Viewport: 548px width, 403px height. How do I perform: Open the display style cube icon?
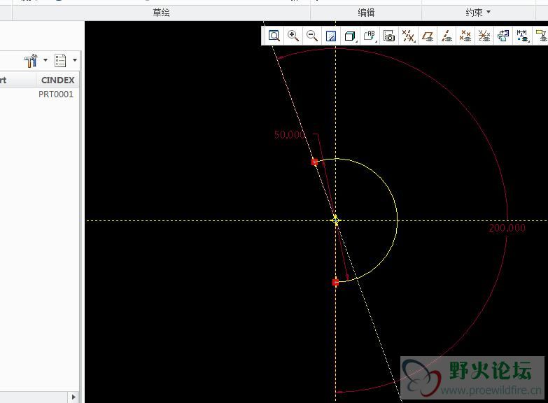pos(351,36)
